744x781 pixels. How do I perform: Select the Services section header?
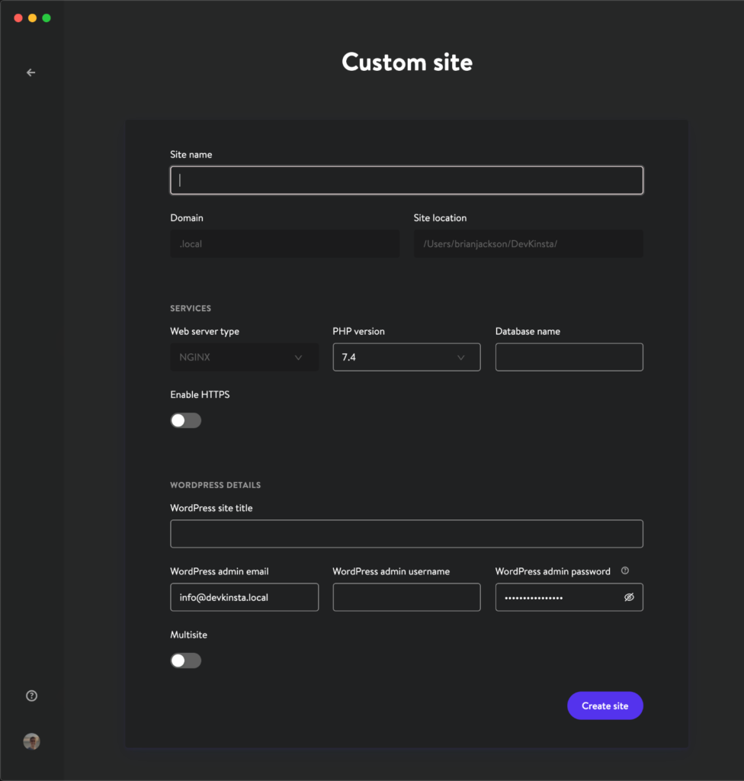[x=190, y=308]
